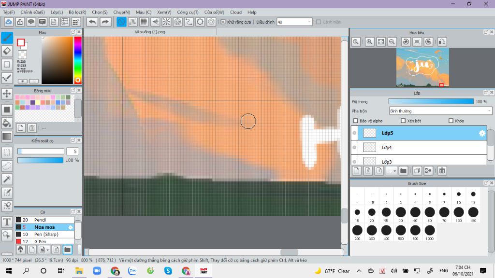Open the Pha trộn blend mode dropdown

(x=440, y=111)
